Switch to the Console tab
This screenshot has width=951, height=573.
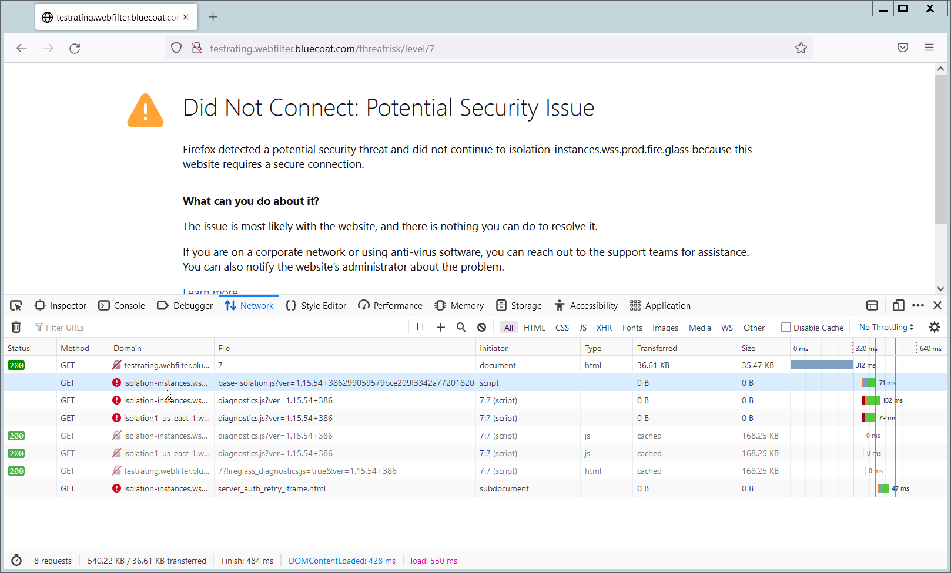click(122, 305)
